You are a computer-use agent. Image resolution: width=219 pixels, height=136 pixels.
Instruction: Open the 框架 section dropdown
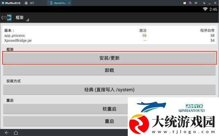pos(22,18)
